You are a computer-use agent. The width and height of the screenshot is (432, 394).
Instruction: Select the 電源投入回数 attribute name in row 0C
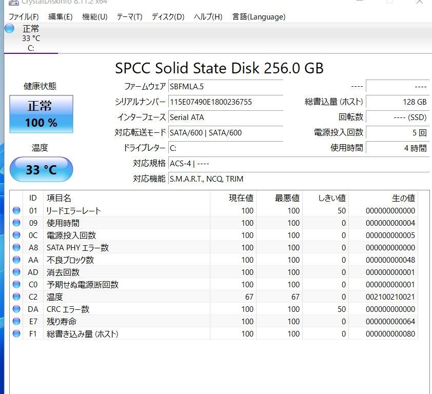(71, 235)
